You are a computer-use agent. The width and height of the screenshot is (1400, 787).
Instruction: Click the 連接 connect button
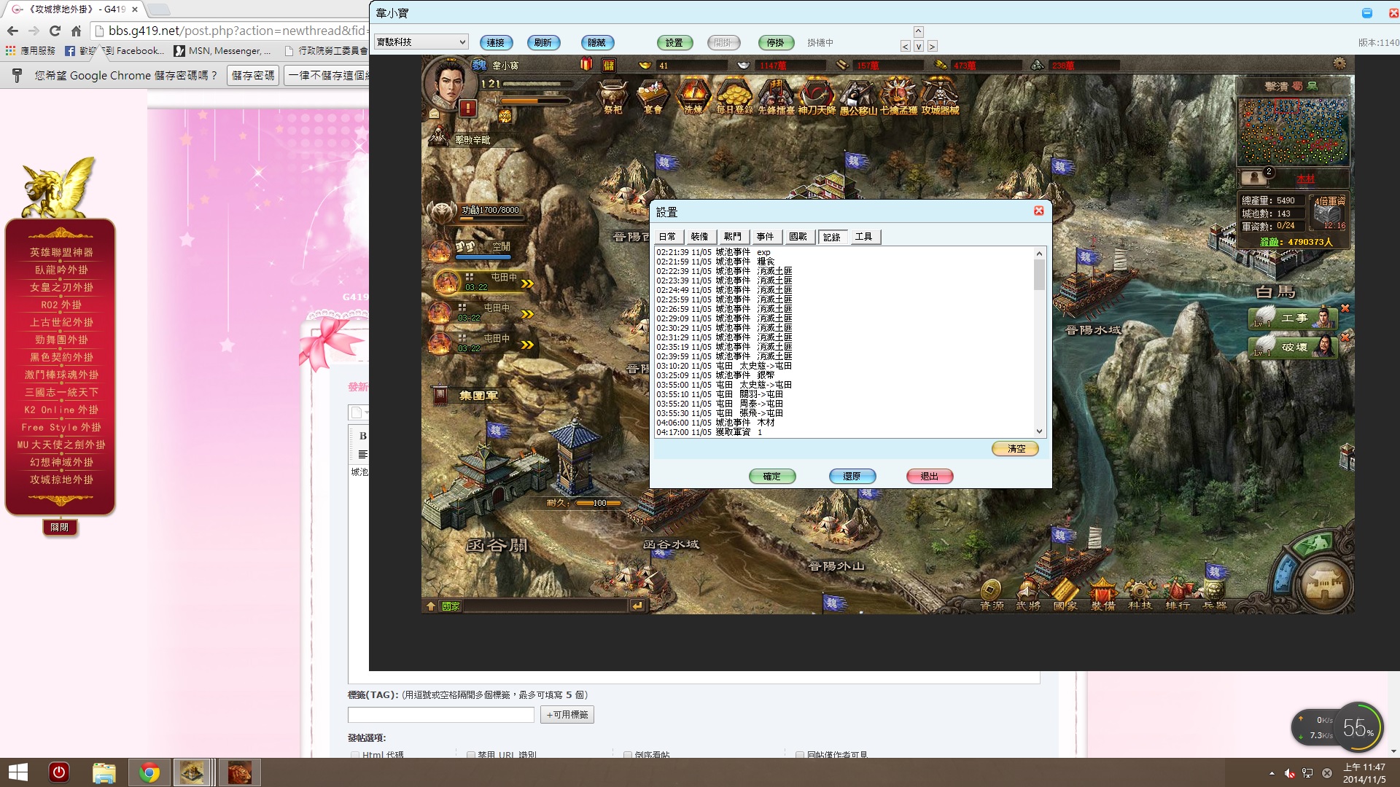[x=496, y=43]
